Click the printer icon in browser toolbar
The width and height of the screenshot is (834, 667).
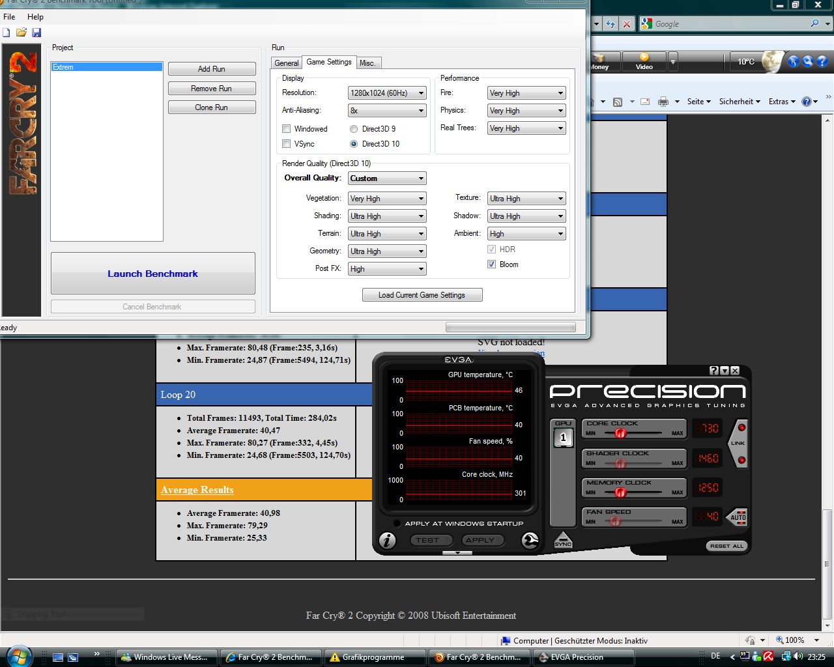(x=663, y=102)
